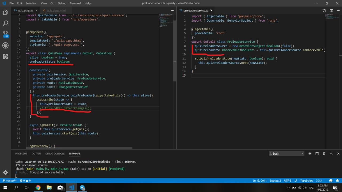Viewport: 342px width, 192px height.
Task: Click the right editor minimap
Action: pos(332,17)
